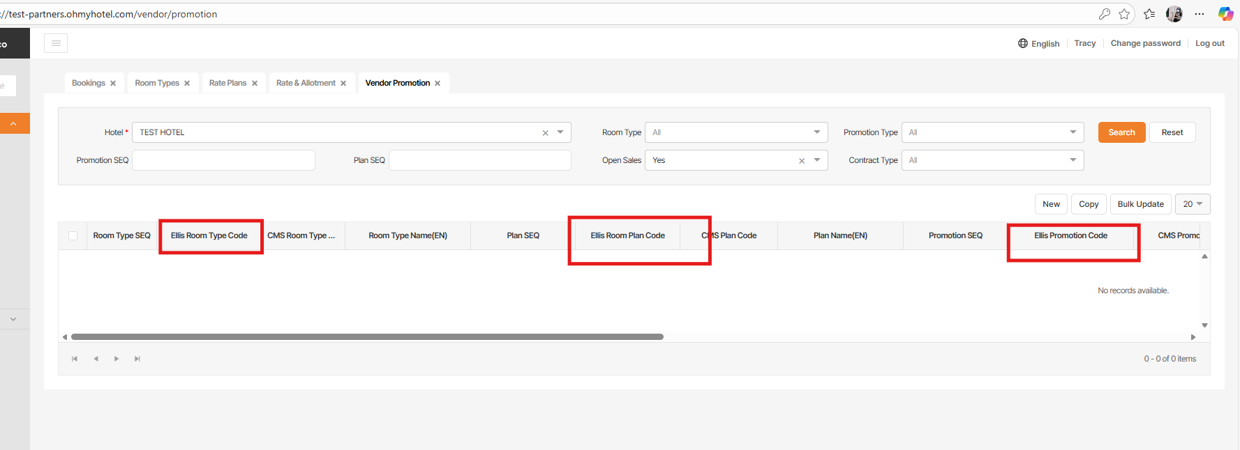
Task: Toggle the select-all checkbox in table header
Action: [x=73, y=235]
